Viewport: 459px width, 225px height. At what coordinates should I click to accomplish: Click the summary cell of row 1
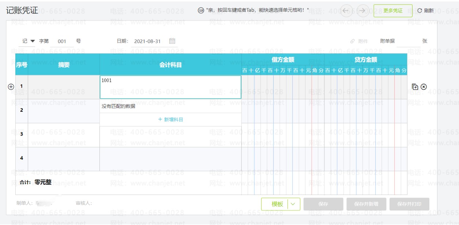(x=64, y=87)
